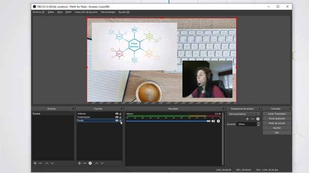Select Escena in the scenes list

53,113
